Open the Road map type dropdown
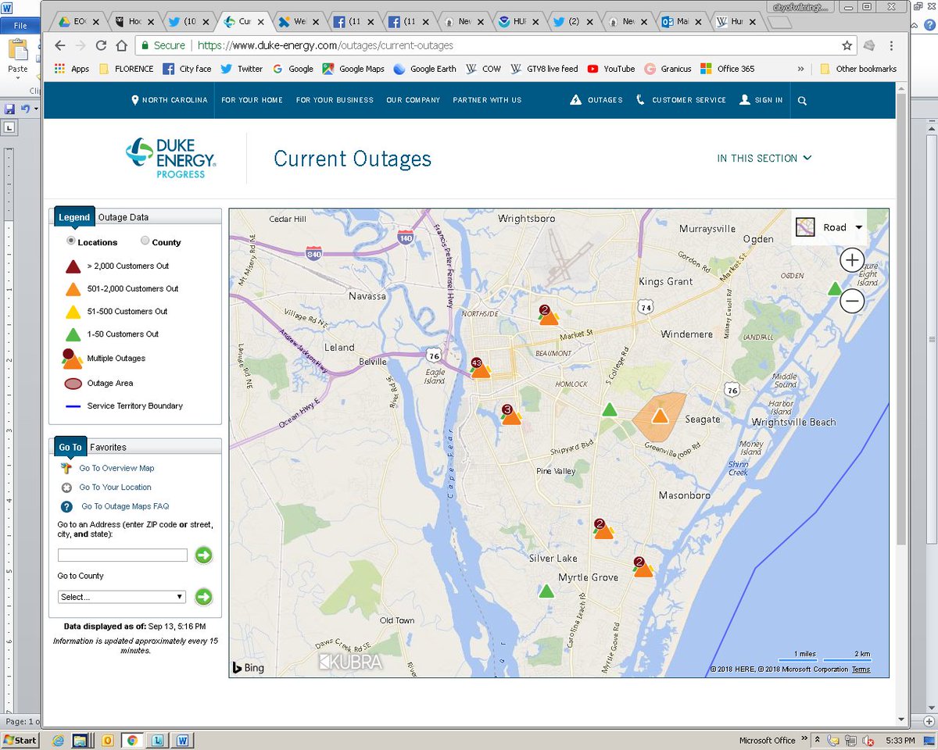The height and width of the screenshot is (750, 938). (x=829, y=227)
